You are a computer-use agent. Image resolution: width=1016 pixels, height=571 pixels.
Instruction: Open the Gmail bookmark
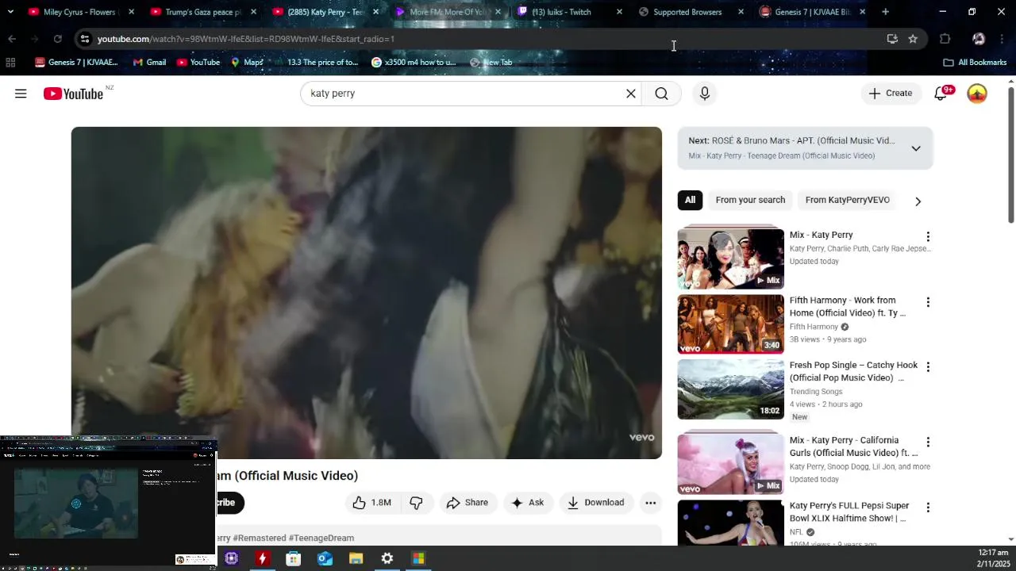point(149,63)
